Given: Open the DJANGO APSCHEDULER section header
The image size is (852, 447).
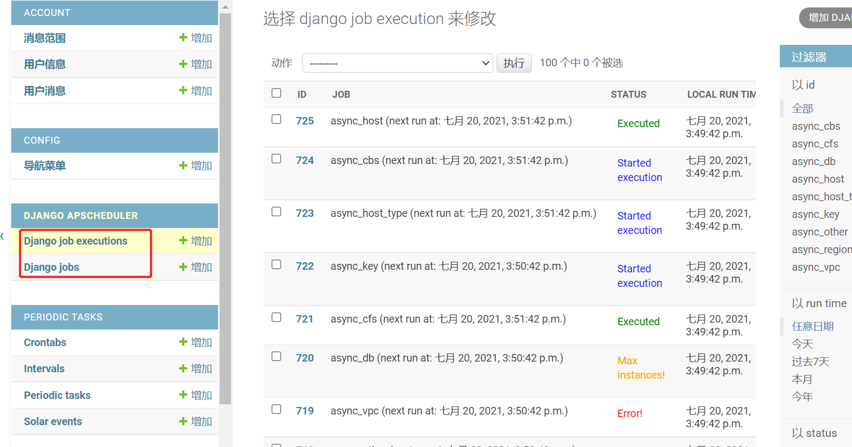Looking at the screenshot, I should click(81, 216).
